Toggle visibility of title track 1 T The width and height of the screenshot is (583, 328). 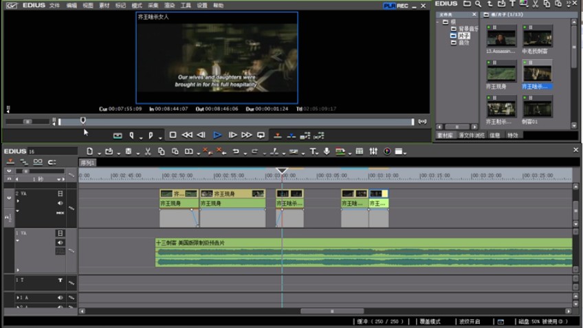[60, 280]
